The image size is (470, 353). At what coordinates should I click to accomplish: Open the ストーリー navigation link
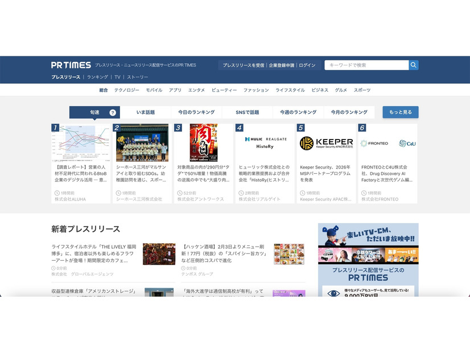(137, 77)
